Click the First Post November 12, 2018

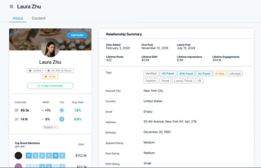155,48
